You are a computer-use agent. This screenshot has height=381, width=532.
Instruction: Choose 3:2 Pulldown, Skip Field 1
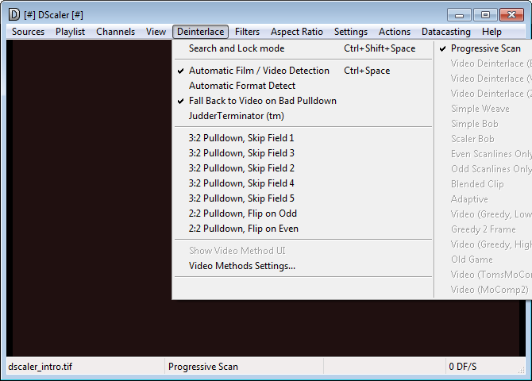(x=303, y=138)
